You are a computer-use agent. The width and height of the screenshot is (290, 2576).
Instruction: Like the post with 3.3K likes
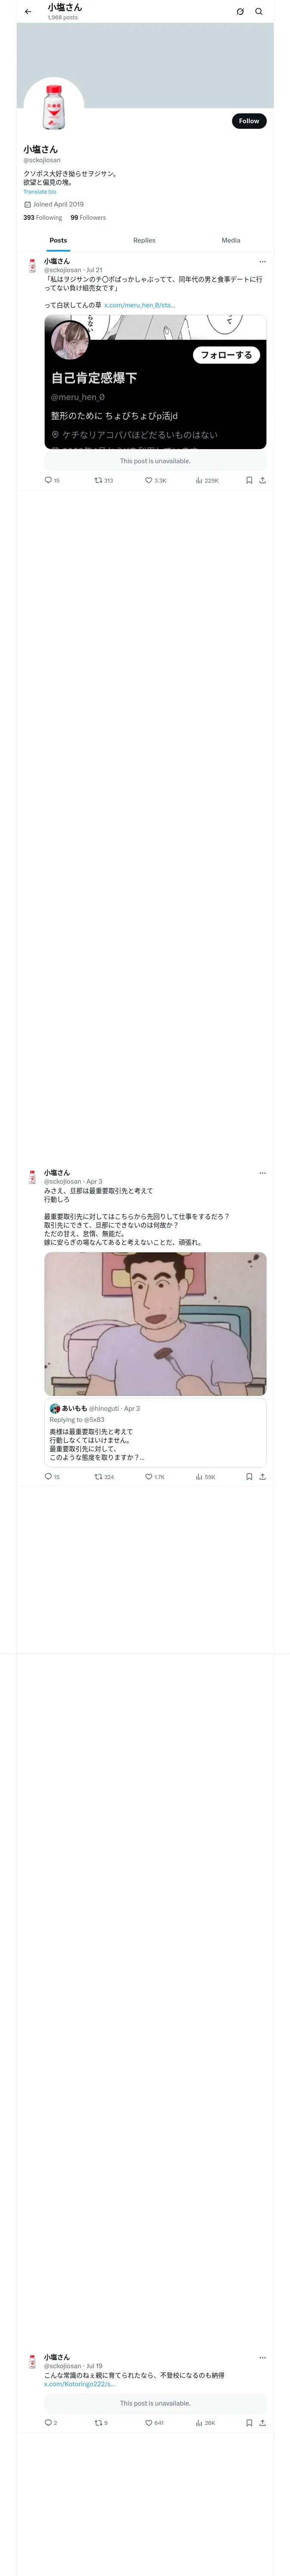point(156,480)
